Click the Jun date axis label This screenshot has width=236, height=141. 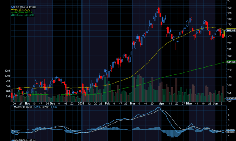[x=215, y=103]
